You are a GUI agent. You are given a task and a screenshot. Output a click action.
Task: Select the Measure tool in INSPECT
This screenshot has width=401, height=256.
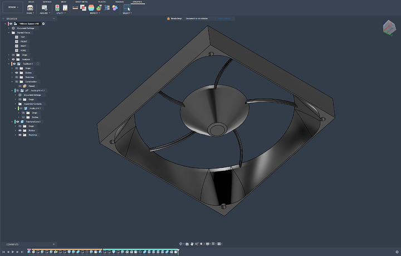coord(75,8)
